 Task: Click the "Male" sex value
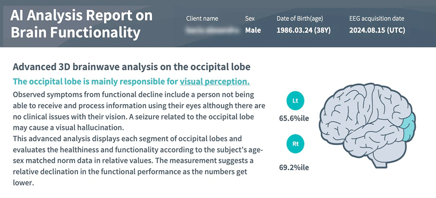point(253,31)
